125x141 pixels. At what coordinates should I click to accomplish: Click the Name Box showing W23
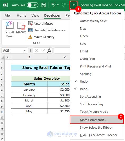click(x=13, y=50)
